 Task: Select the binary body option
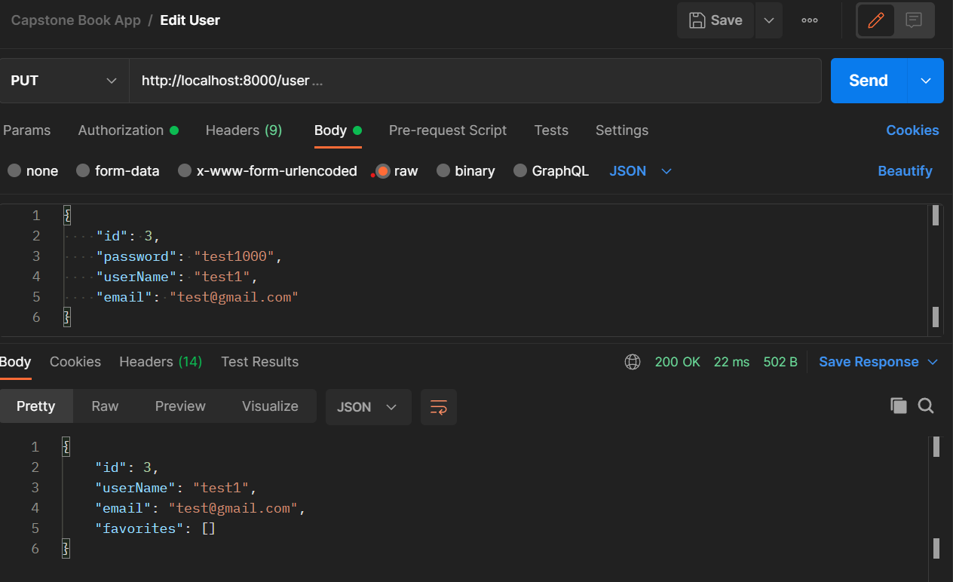466,171
